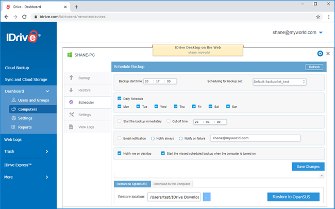
Task: Open the Default BackupSet_test dropdown
Action: [279, 82]
